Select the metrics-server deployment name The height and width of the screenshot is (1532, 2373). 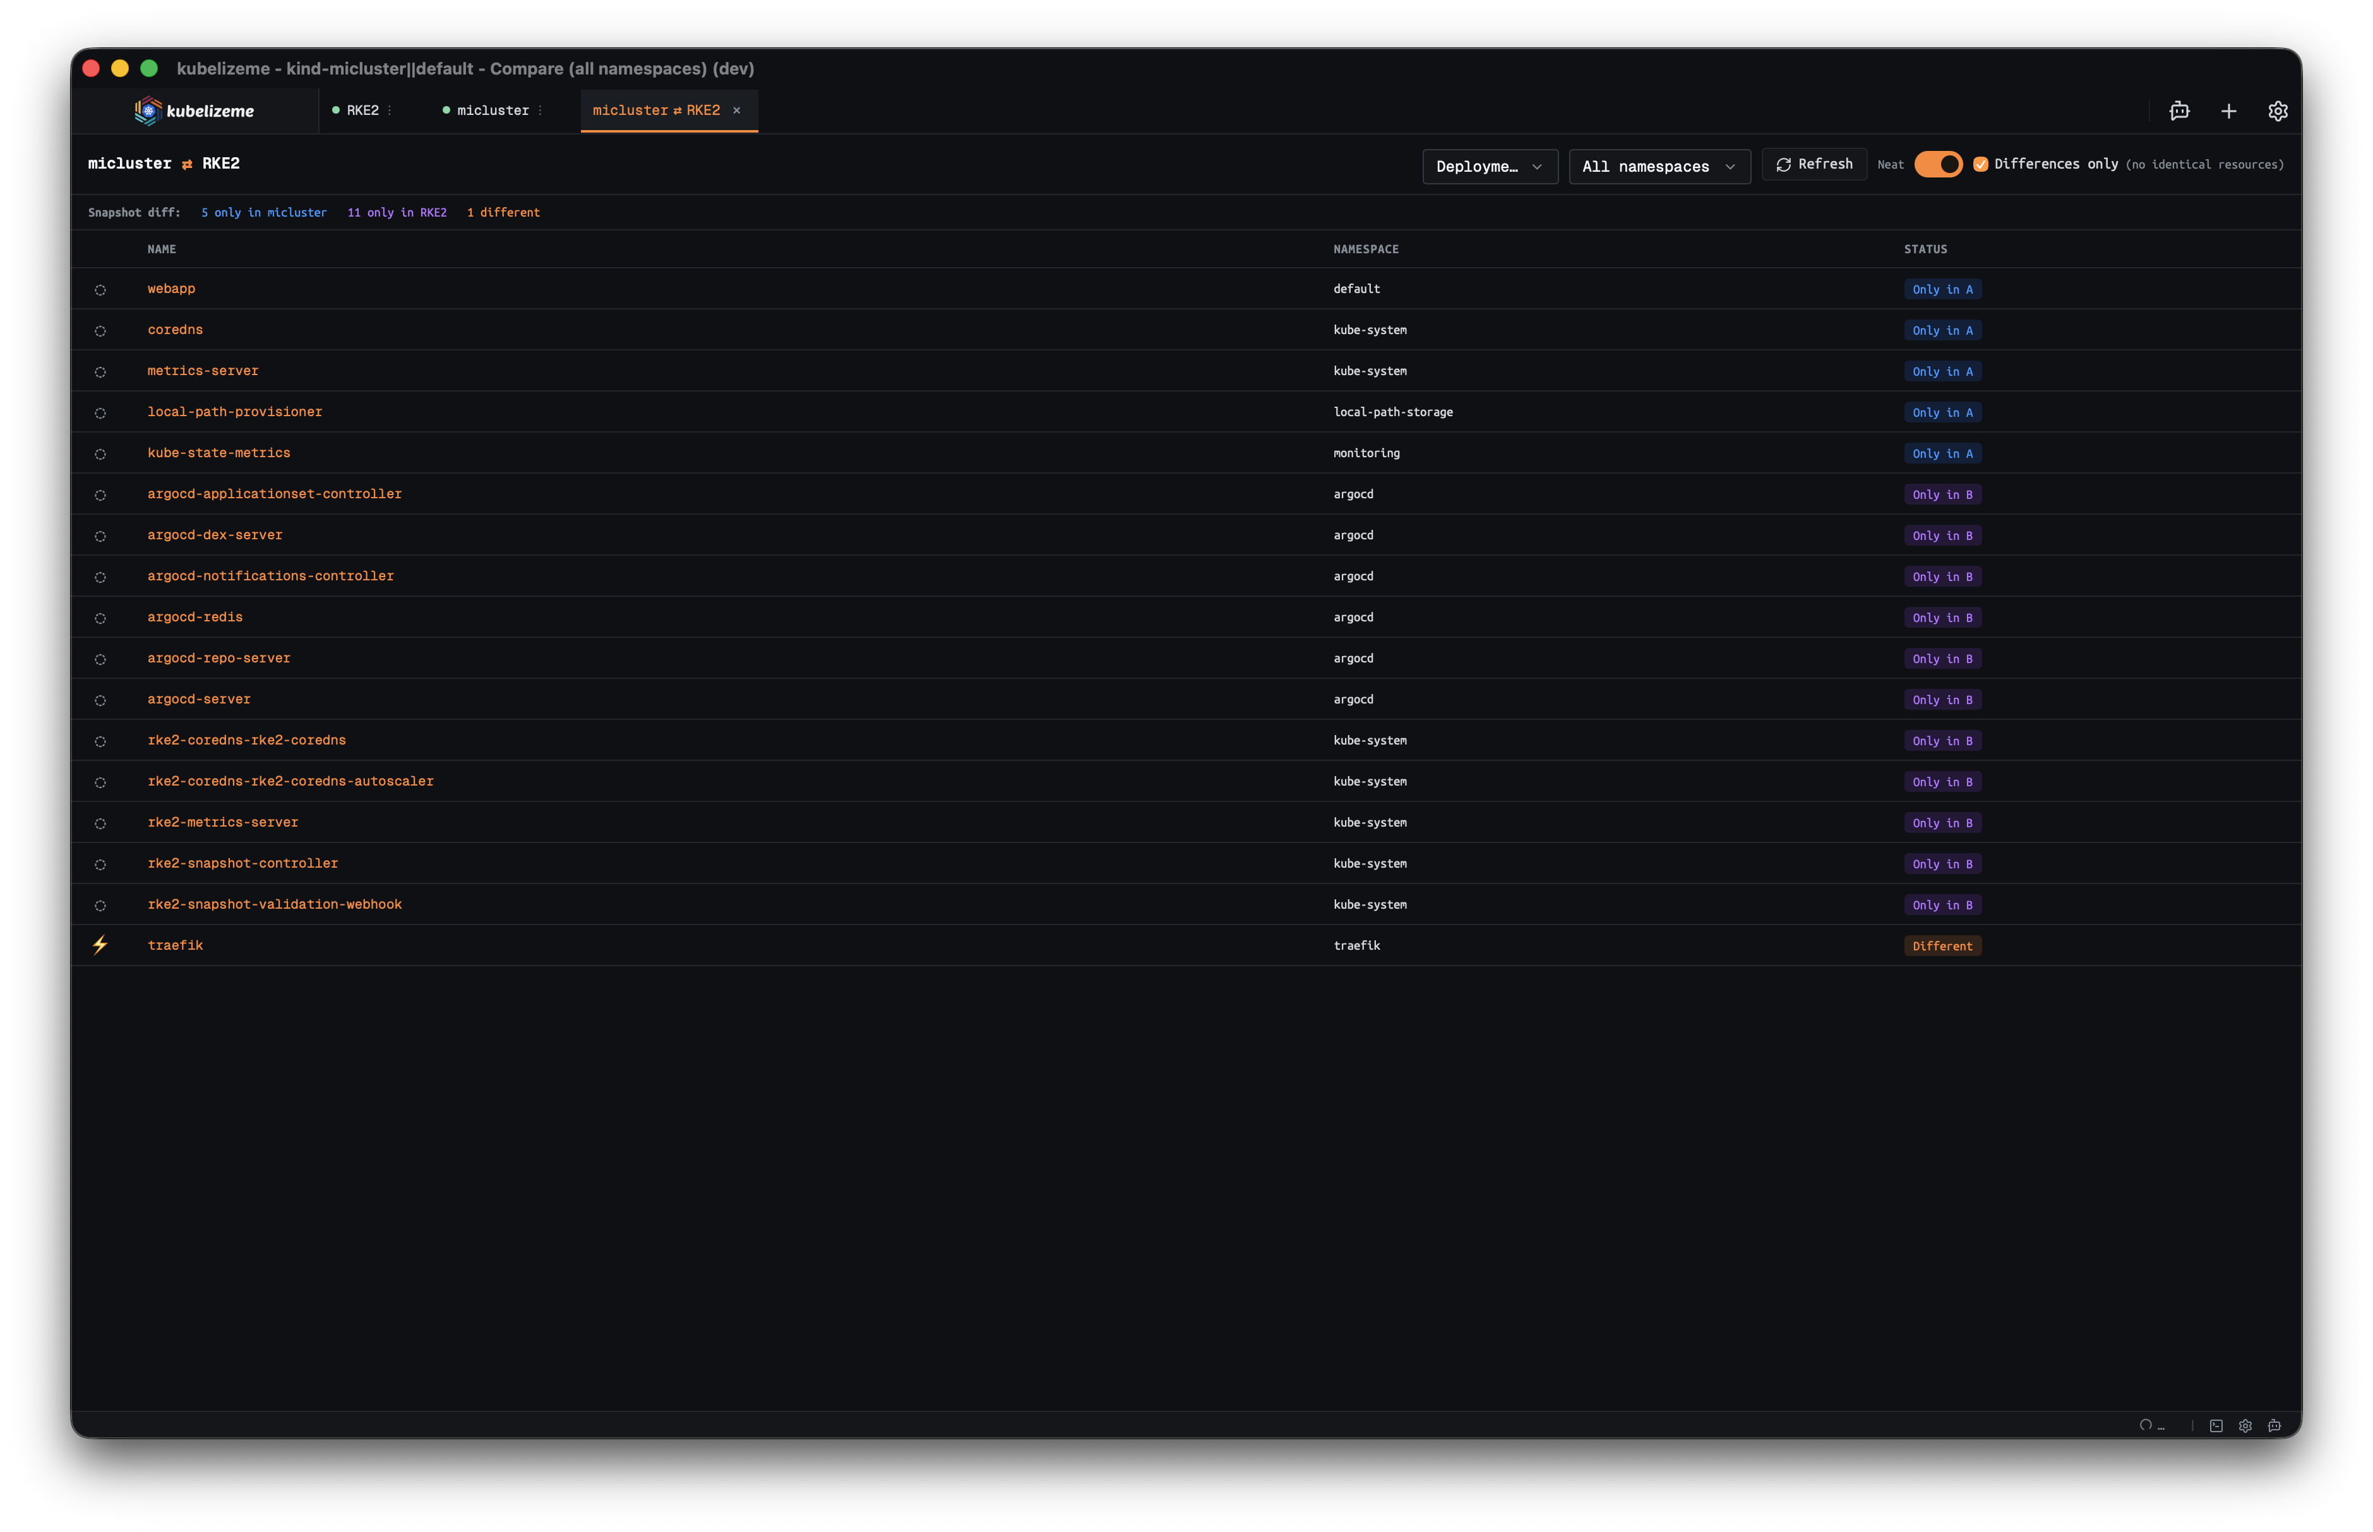[203, 370]
